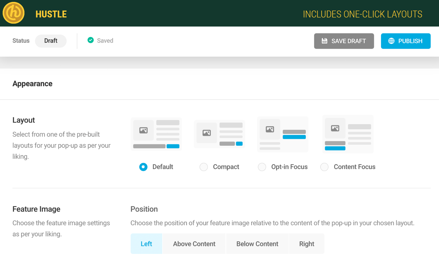Click the globe icon on Publish
This screenshot has width=439, height=258.
(x=391, y=41)
